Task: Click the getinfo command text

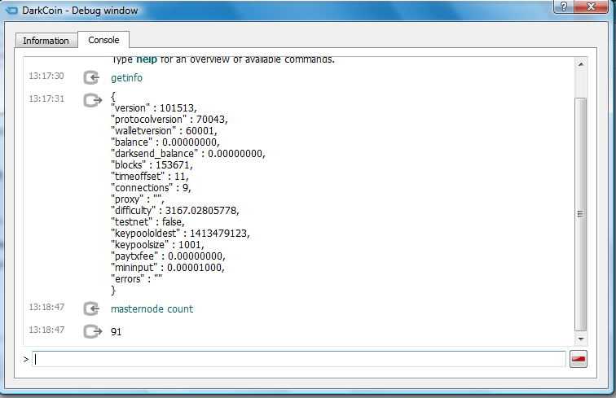Action: pos(126,78)
